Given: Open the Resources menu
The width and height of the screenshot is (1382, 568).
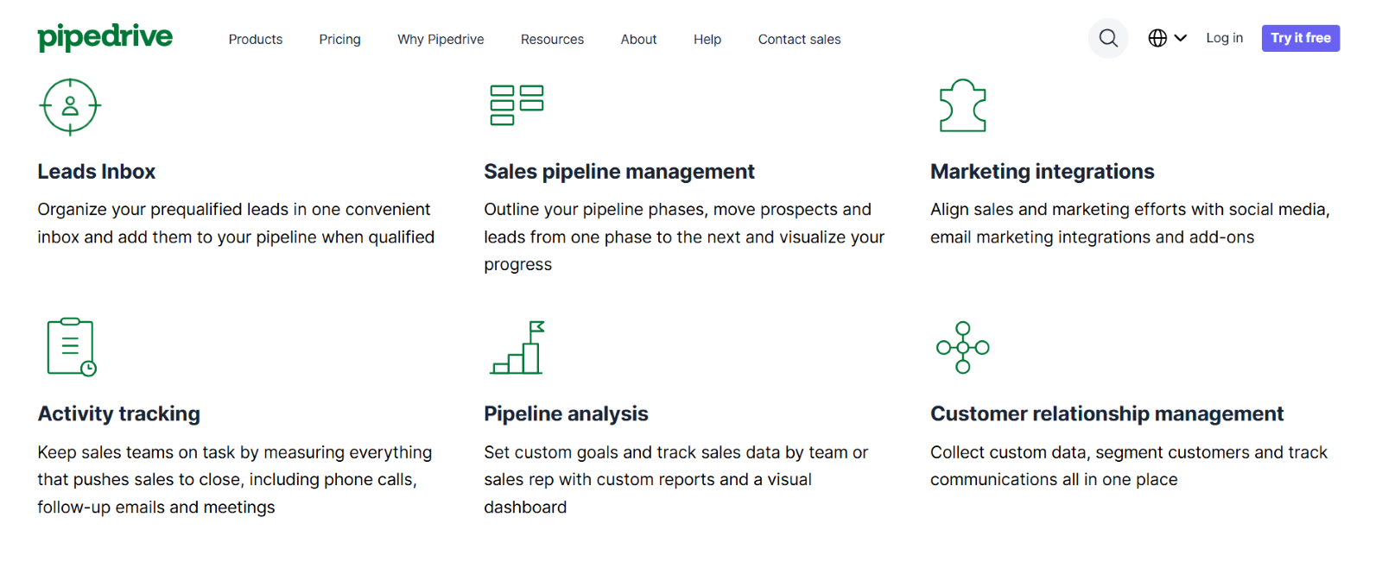Looking at the screenshot, I should pos(552,39).
